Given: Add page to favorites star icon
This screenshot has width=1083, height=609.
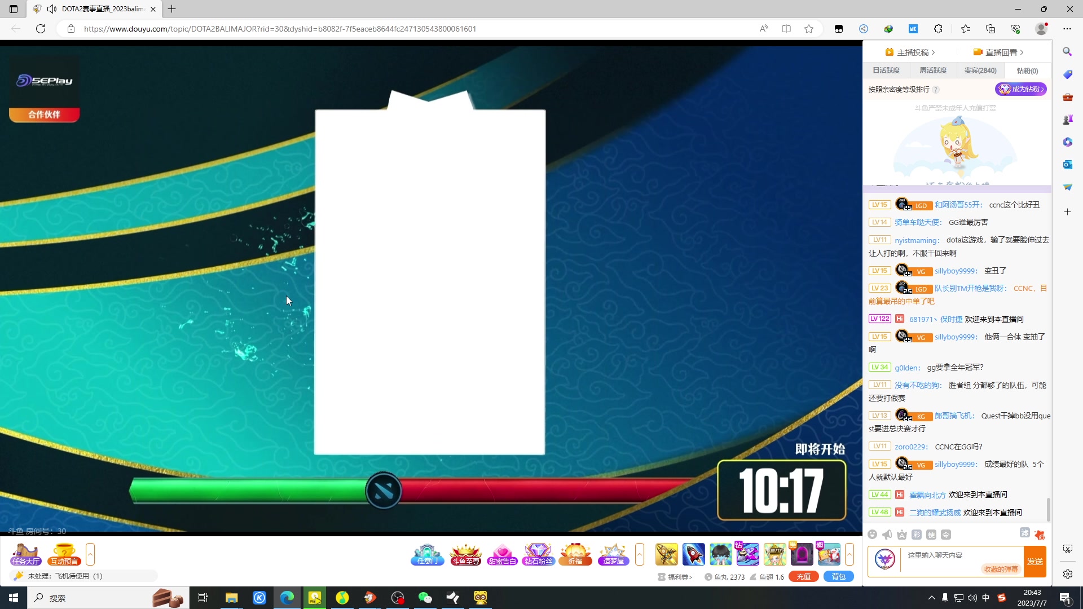Looking at the screenshot, I should click(x=809, y=29).
